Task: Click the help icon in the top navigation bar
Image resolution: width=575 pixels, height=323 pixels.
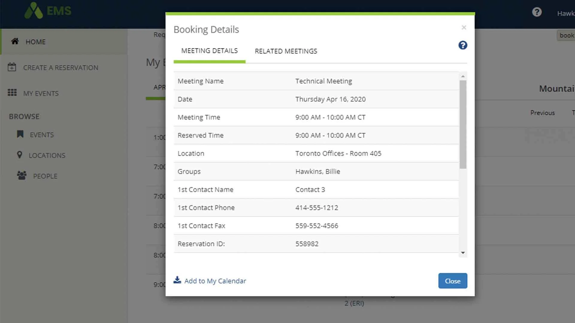Action: pos(536,12)
